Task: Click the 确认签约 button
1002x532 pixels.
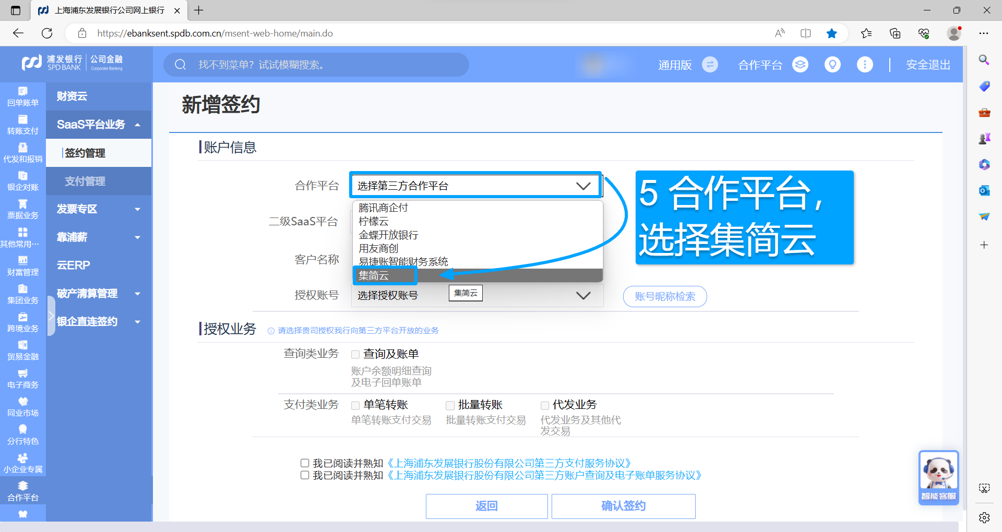Action: pos(623,506)
